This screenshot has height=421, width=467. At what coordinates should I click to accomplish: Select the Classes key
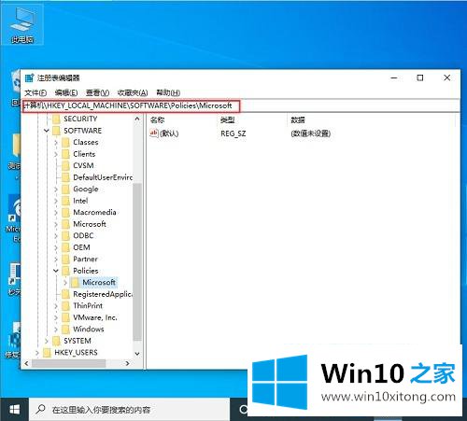86,142
